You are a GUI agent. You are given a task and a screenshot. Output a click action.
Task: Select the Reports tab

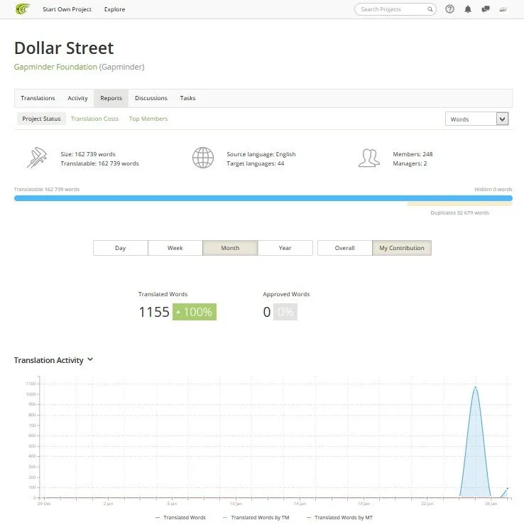[111, 98]
